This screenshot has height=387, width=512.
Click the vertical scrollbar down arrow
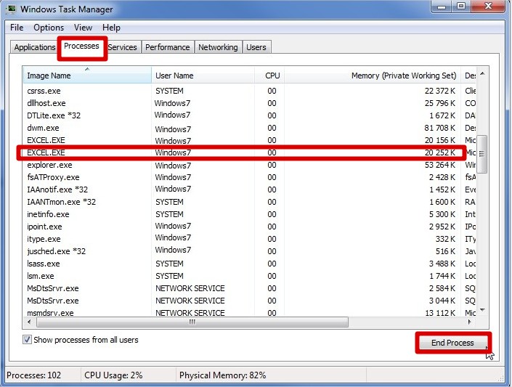pyautogui.click(x=481, y=311)
